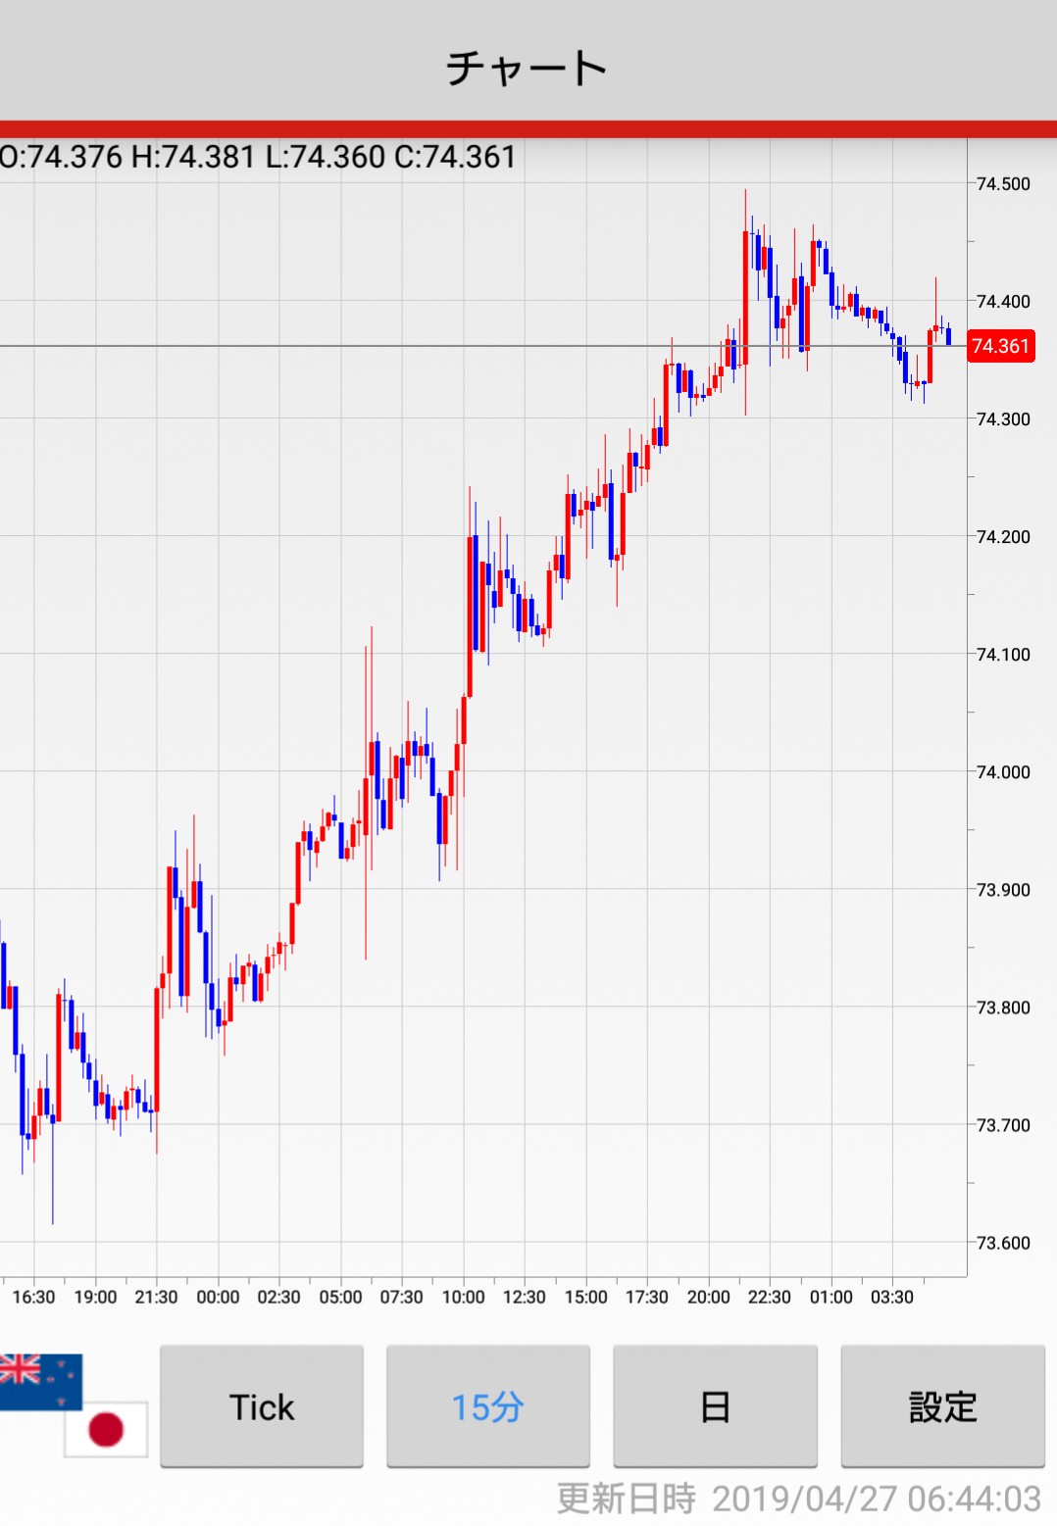The width and height of the screenshot is (1057, 1526).
Task: Tap the OHLC values readout
Action: [258, 157]
